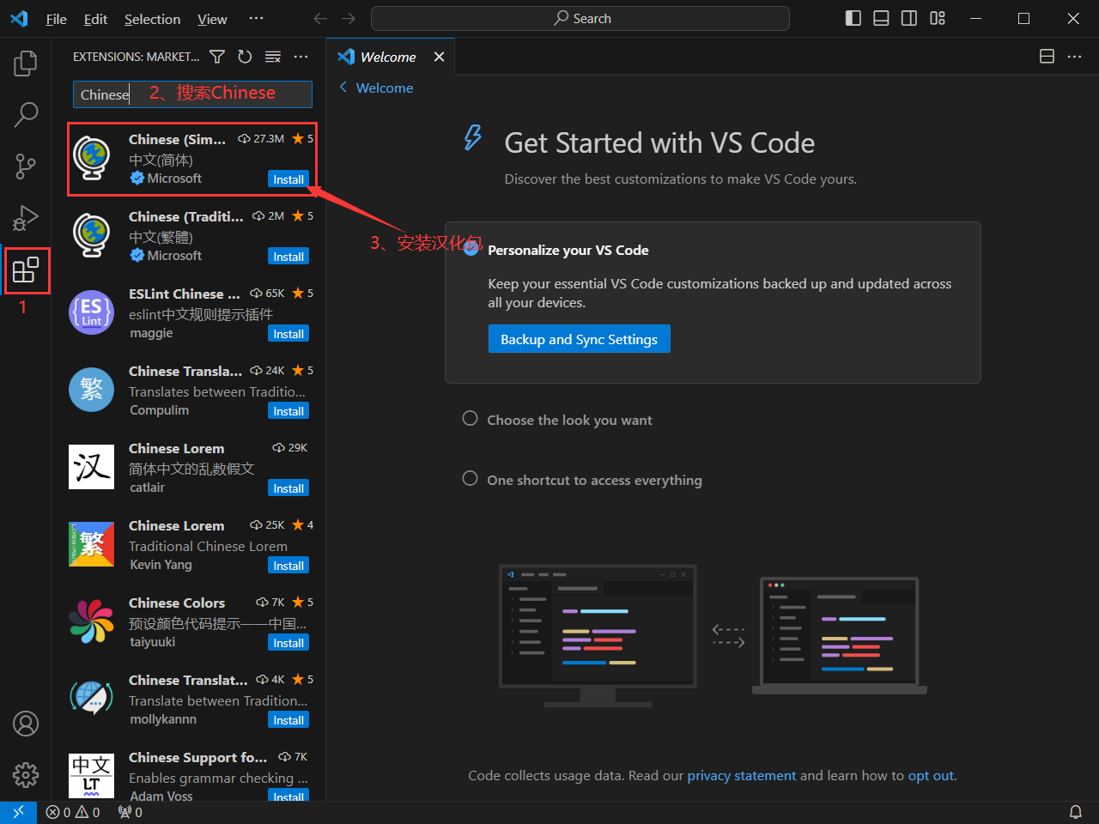Image resolution: width=1099 pixels, height=824 pixels.
Task: Toggle secondary side bar layout icon
Action: pos(909,18)
